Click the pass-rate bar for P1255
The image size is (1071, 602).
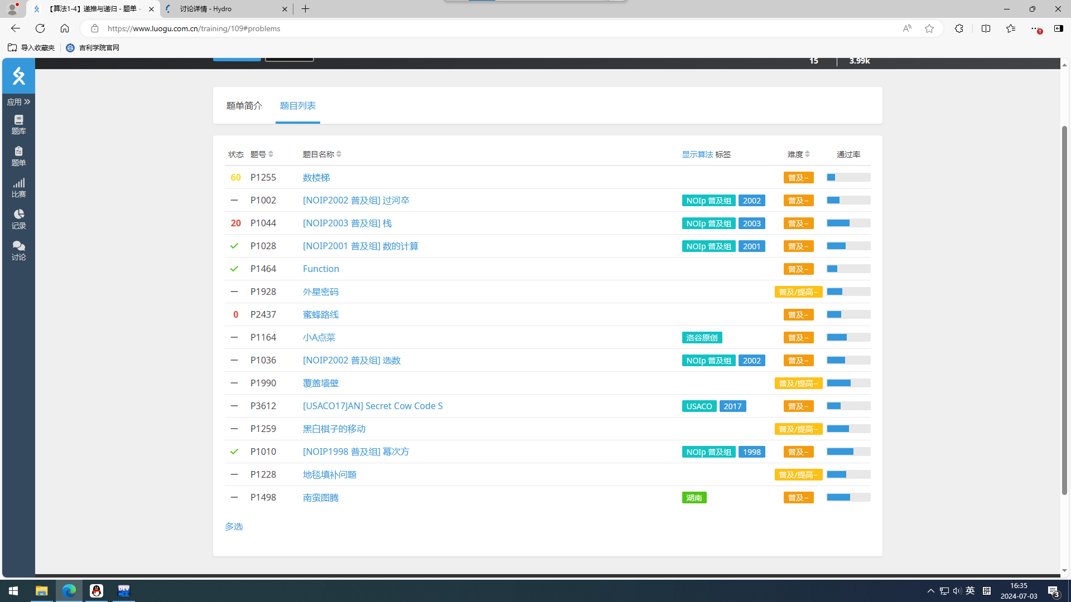pos(848,177)
